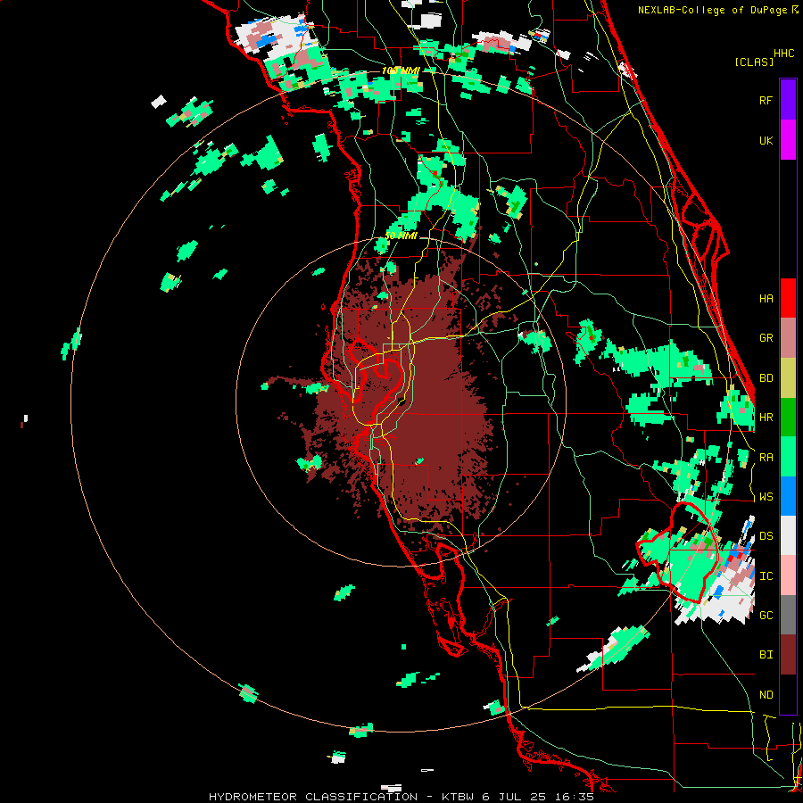Click the 'GC' legend label
Image resolution: width=803 pixels, height=803 pixels.
[766, 616]
